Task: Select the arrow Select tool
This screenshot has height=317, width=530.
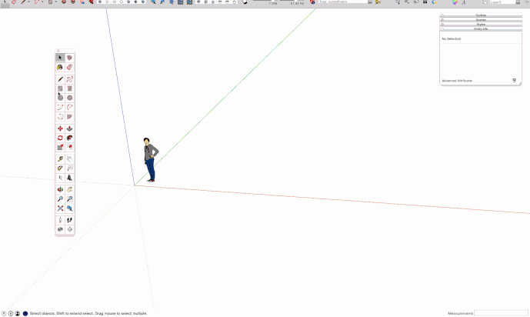Action: [60, 58]
